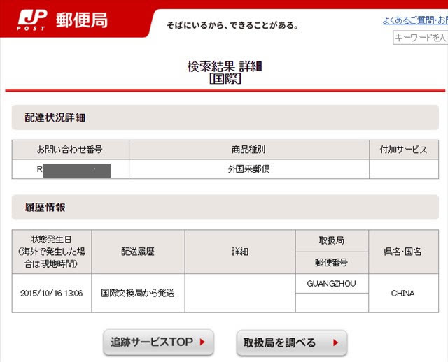Click the JP Post logo
The image size is (448, 362).
(x=31, y=20)
